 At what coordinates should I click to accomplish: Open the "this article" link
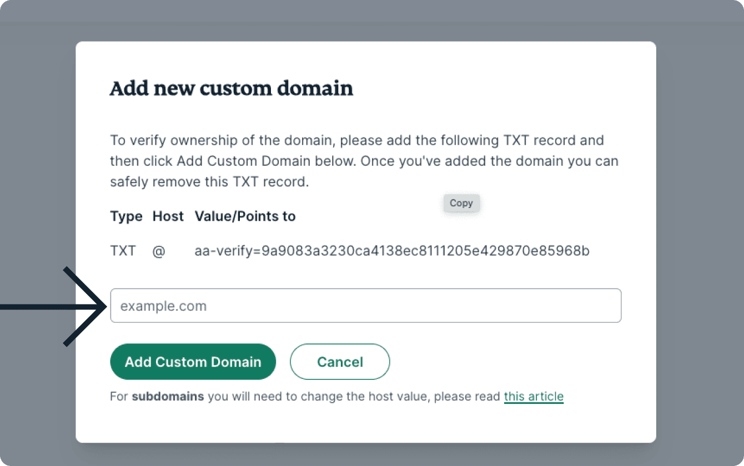[x=534, y=397]
